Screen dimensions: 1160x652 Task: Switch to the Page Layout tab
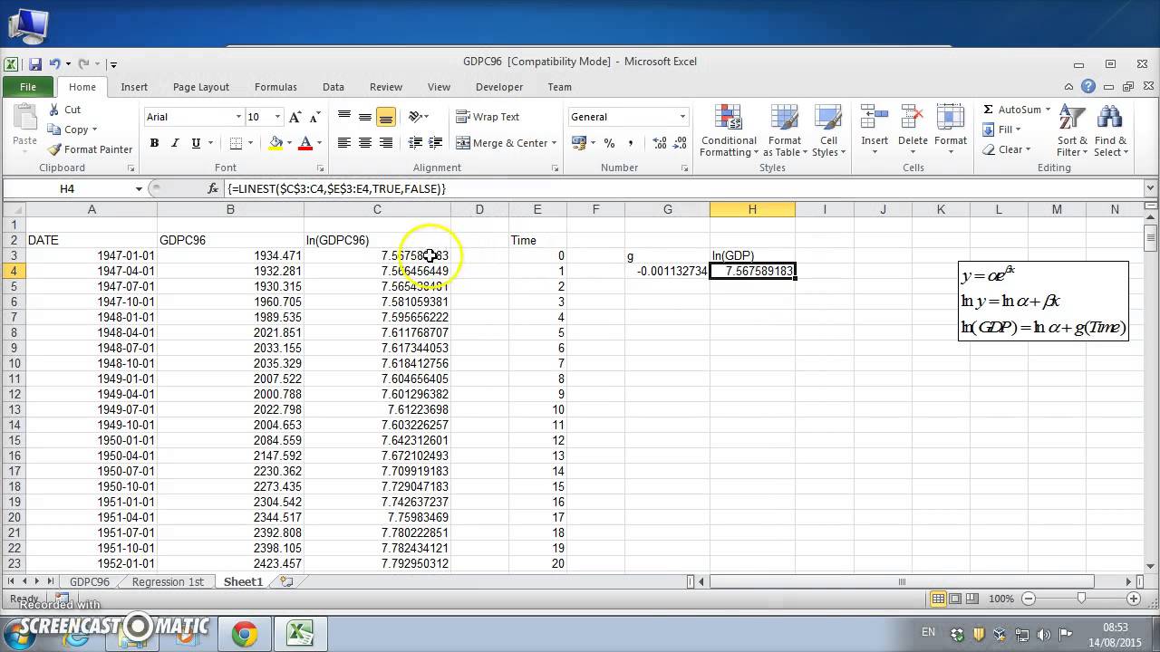pos(201,87)
